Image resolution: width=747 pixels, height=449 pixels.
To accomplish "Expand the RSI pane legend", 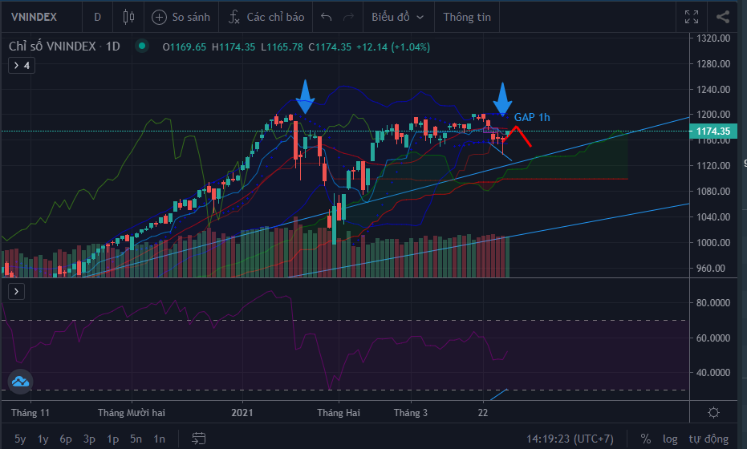I will tap(16, 291).
